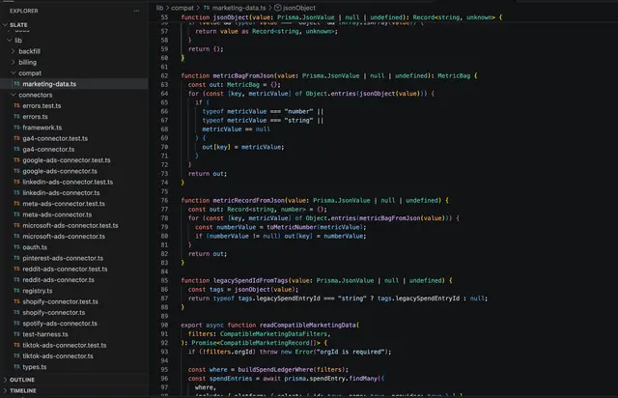
Task: Open types.ts file
Action: pyautogui.click(x=35, y=367)
